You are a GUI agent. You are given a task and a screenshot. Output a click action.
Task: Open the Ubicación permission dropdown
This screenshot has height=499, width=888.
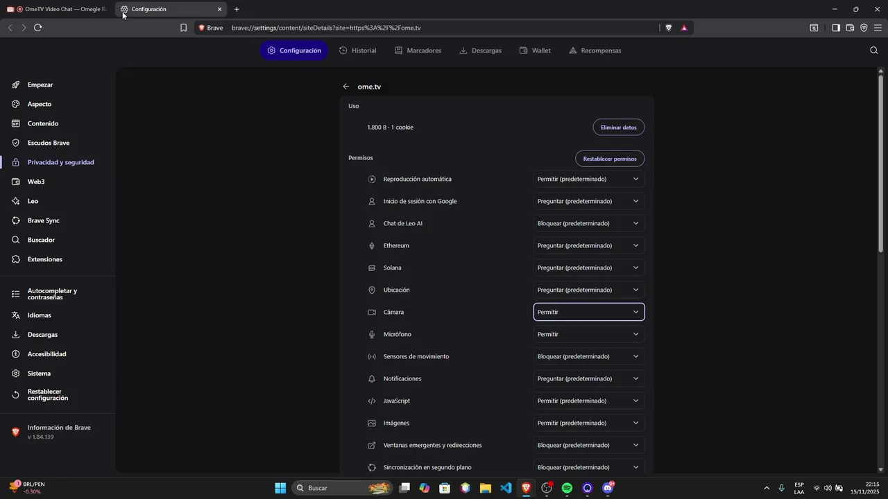click(589, 290)
